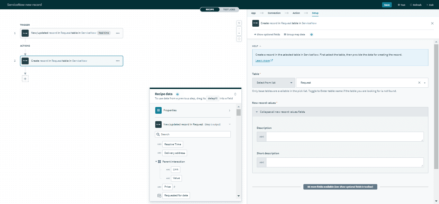Toggle Group map data

click(x=294, y=34)
